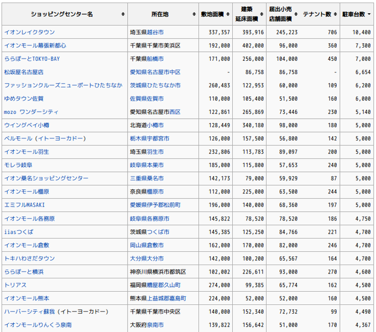This screenshot has height=332, width=376.
Task: Select parking count 10,400 cell
Action: 357,32
